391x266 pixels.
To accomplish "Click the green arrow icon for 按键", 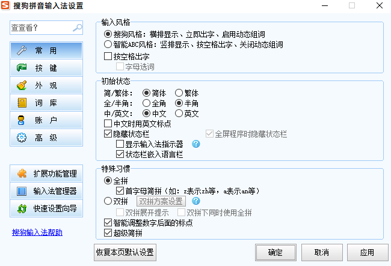I will pyautogui.click(x=22, y=68).
